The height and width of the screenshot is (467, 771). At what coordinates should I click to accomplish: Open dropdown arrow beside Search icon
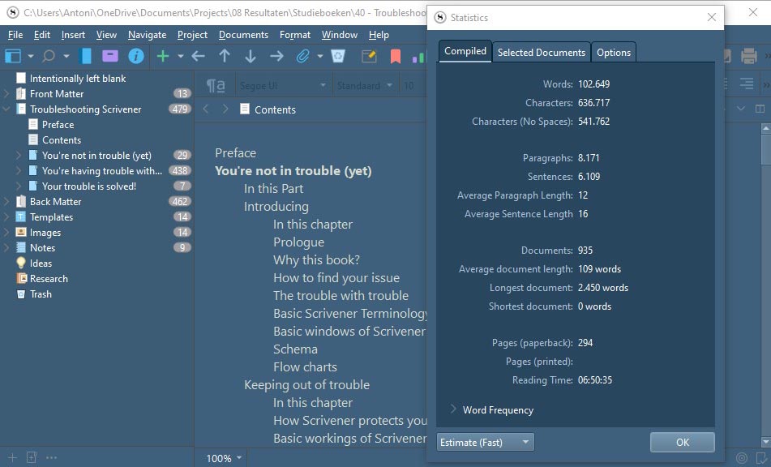click(66, 56)
